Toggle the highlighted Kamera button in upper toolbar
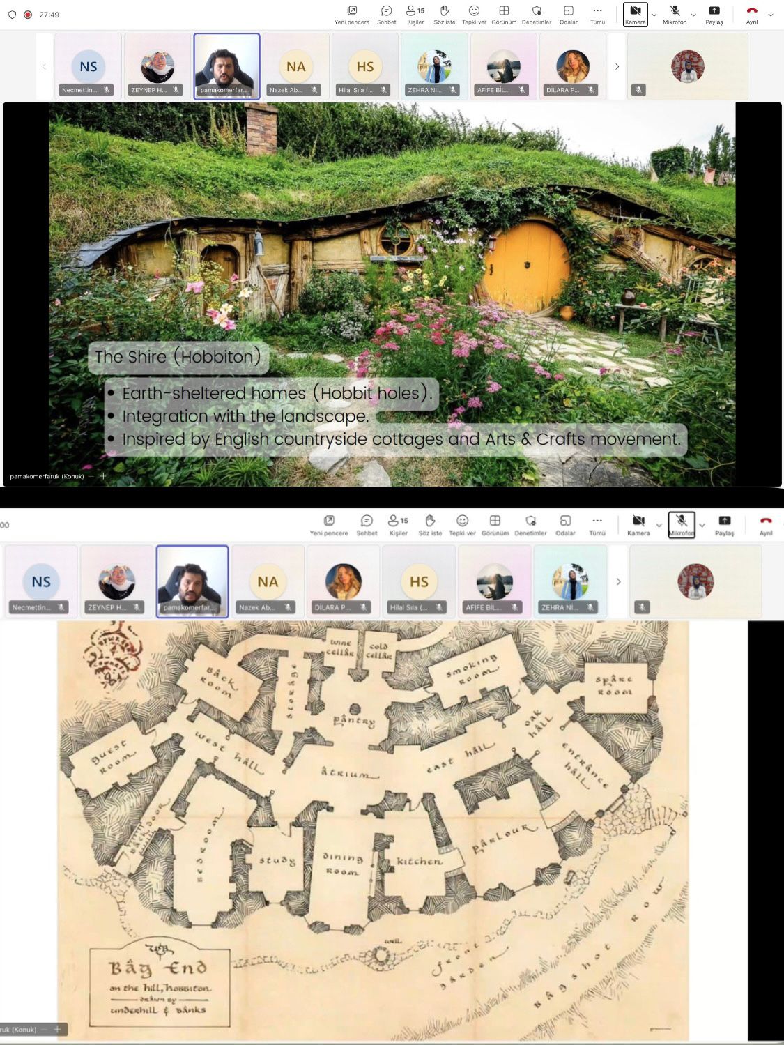 (x=635, y=15)
